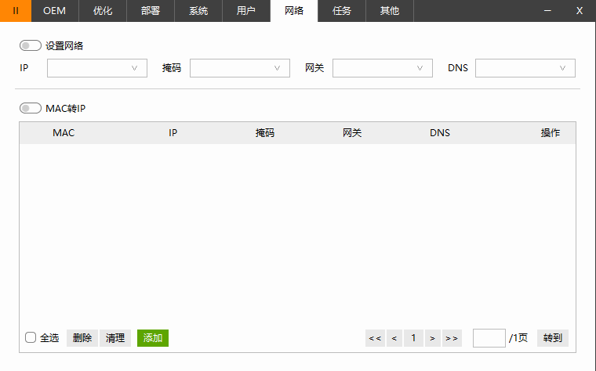Screen dimensions: 596x371
Task: Open the 网关 gateway dropdown
Action: pos(383,68)
